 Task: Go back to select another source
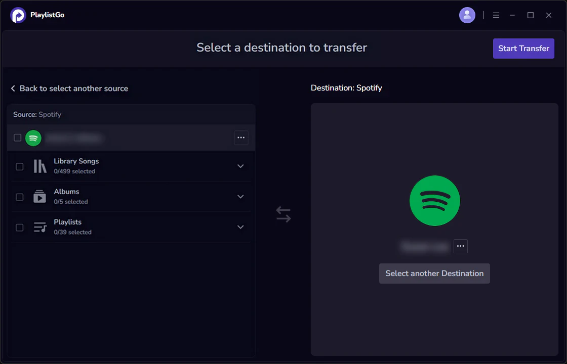[69, 88]
